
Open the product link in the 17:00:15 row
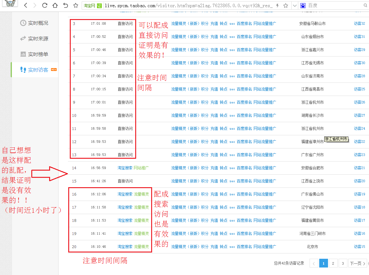click(x=223, y=89)
